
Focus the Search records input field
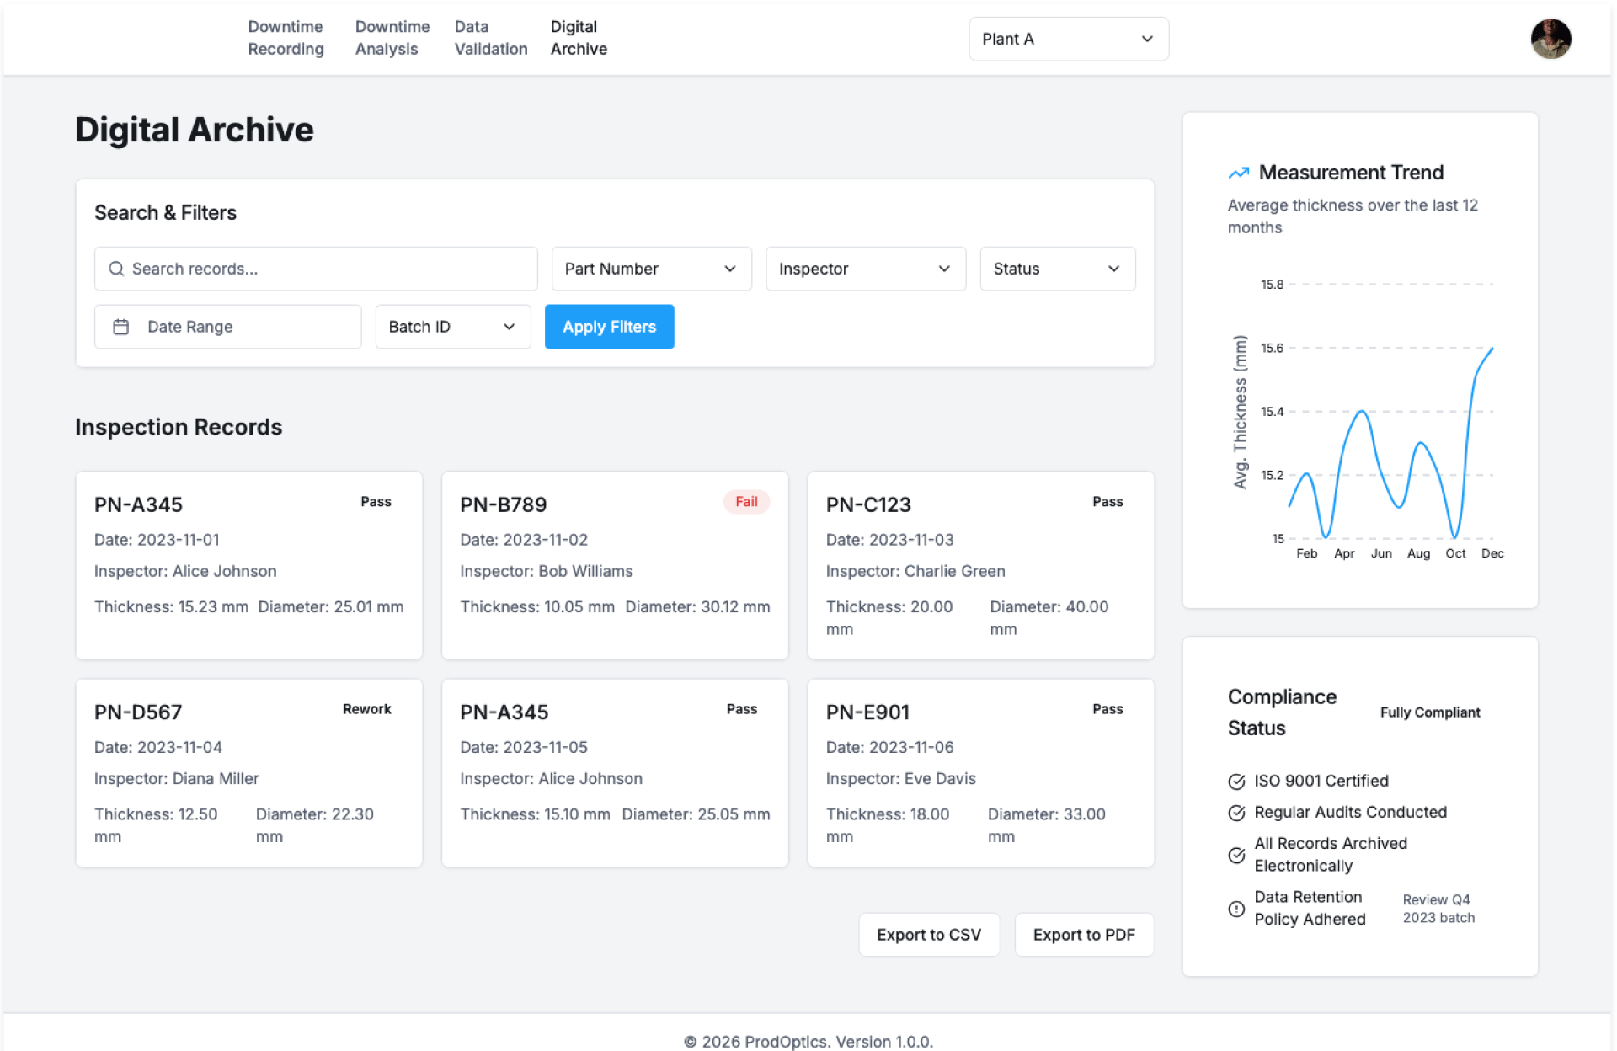(328, 269)
